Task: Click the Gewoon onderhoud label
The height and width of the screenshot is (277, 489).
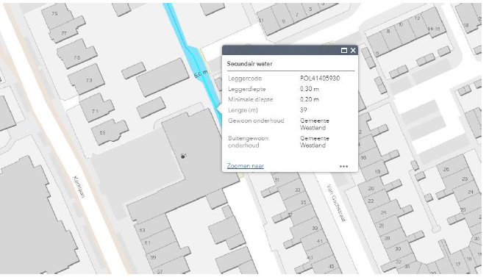Action: pos(256,120)
